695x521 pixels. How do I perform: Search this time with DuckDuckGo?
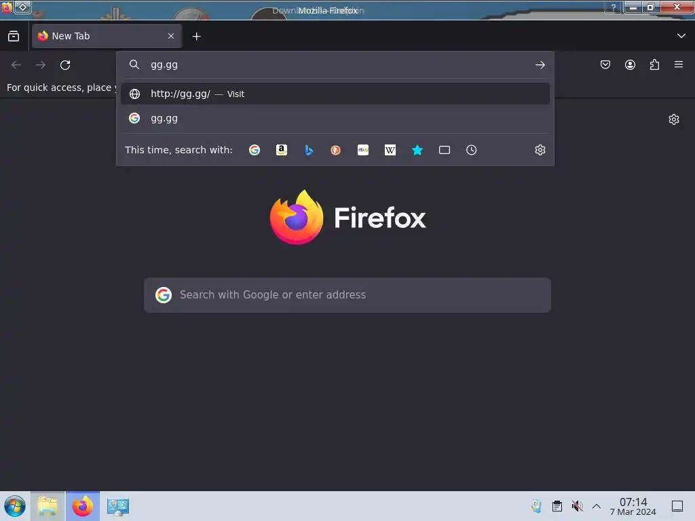(335, 150)
